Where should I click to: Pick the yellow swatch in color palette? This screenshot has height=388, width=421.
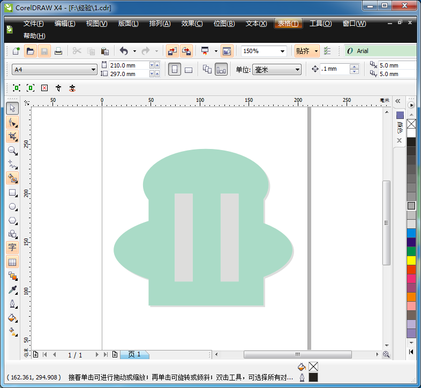pos(411,260)
